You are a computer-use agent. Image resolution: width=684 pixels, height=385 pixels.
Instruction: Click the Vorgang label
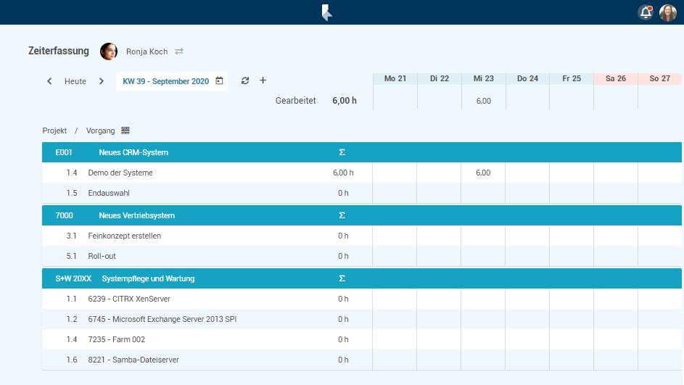100,131
